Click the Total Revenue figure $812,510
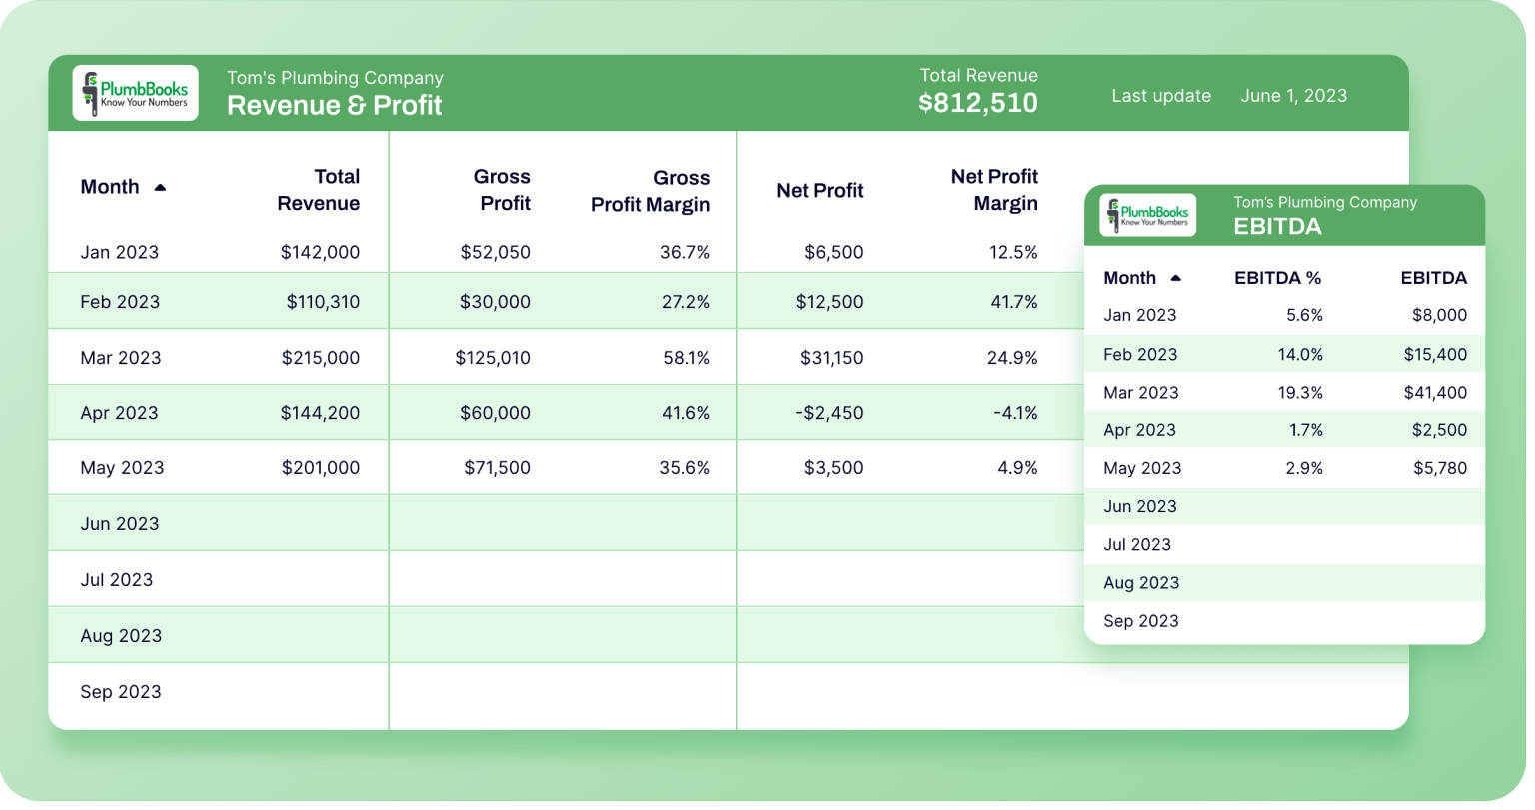Viewport: 1535px width, 810px height. pyautogui.click(x=977, y=102)
